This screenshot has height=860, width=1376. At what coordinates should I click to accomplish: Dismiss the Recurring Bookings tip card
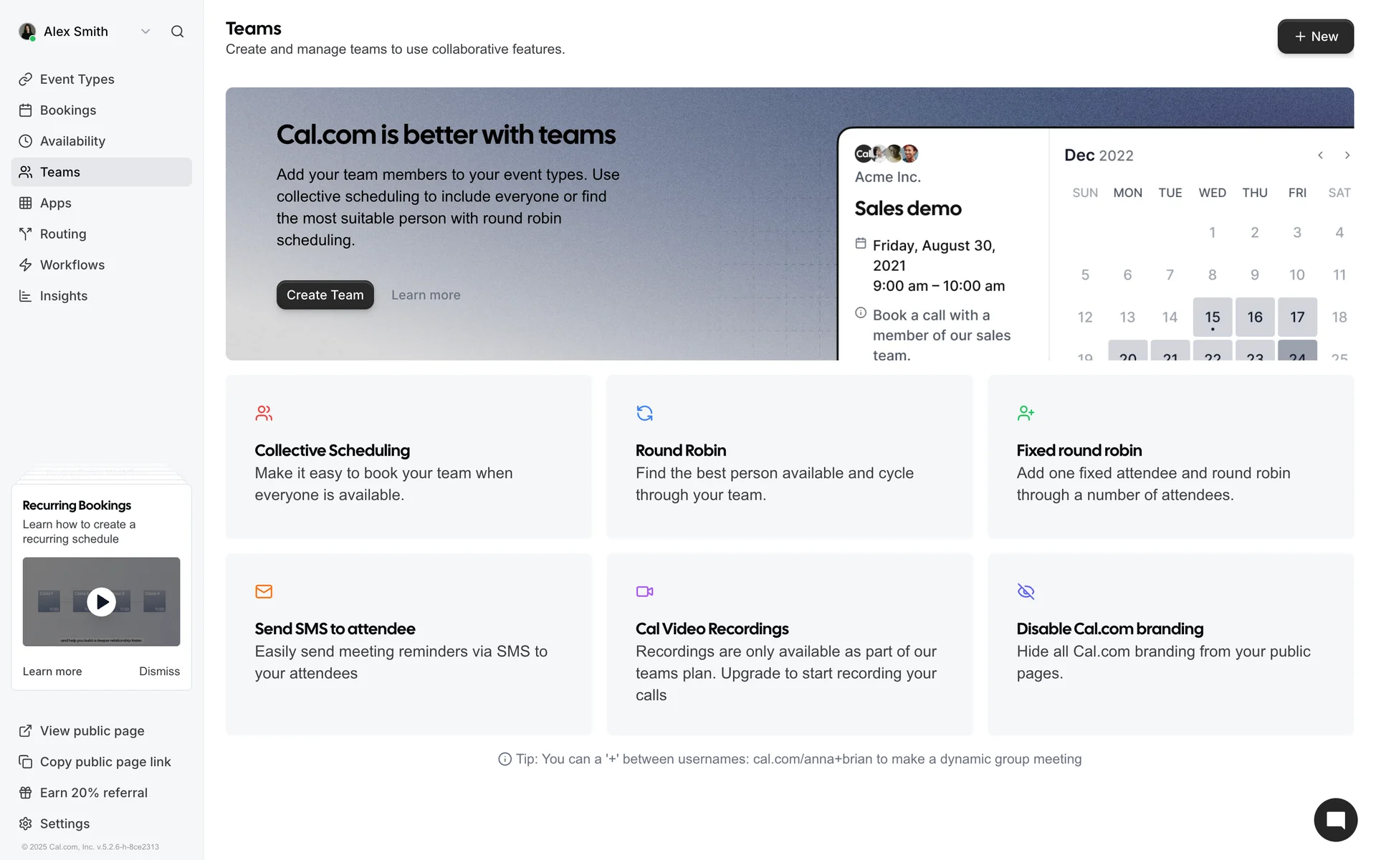pyautogui.click(x=159, y=672)
